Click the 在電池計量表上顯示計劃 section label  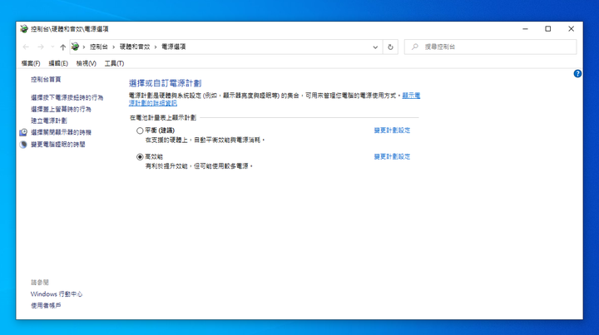(x=163, y=118)
